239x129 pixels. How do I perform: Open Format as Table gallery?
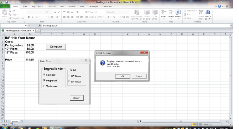pos(147,15)
